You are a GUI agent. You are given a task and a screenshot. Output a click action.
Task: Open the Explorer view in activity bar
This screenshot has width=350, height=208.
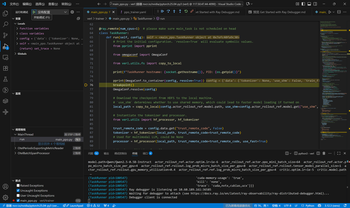tap(5, 13)
